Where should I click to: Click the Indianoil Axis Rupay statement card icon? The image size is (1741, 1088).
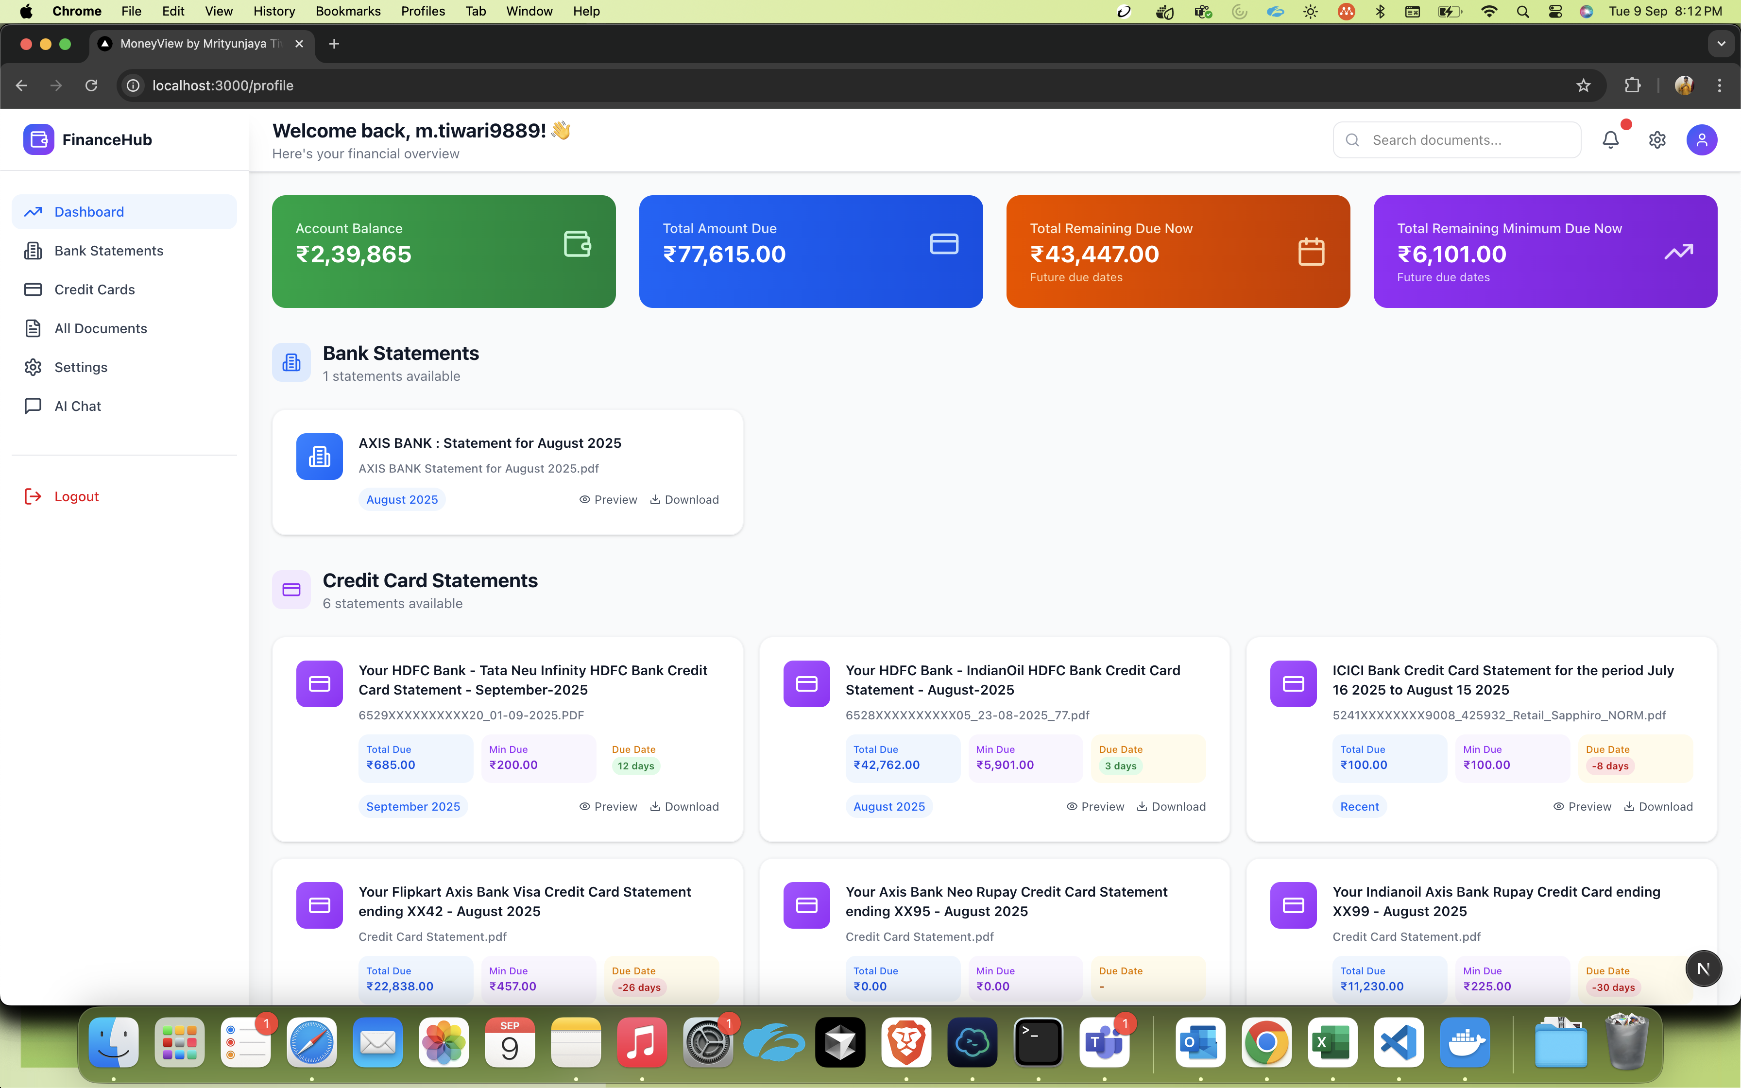click(x=1294, y=905)
